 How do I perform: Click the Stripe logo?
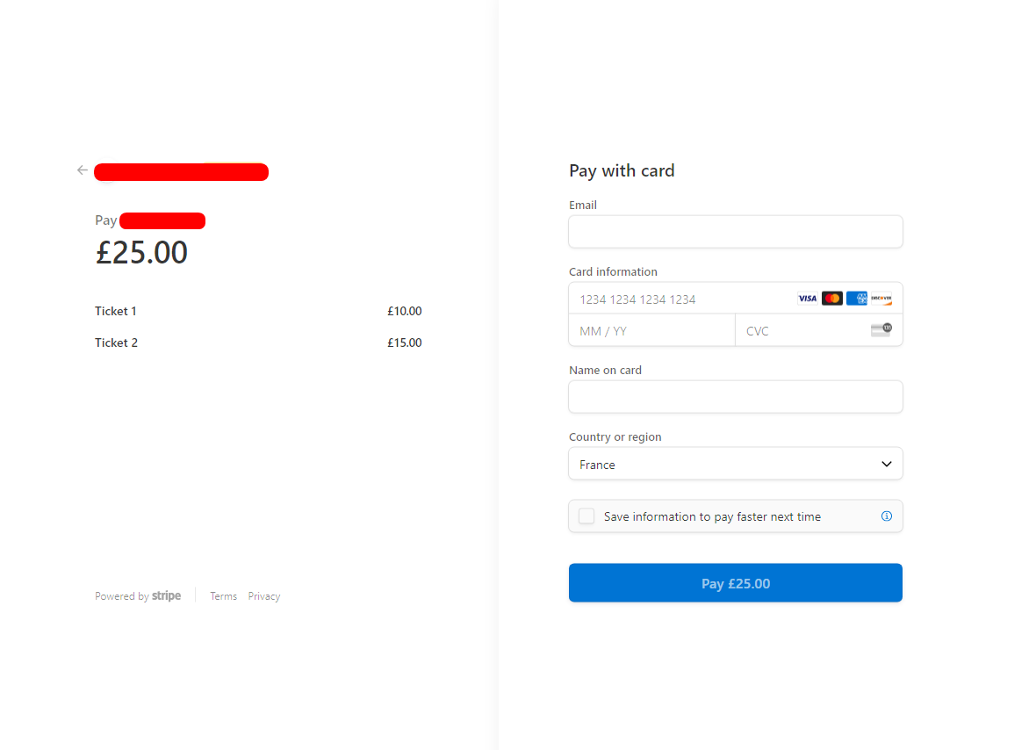tap(167, 596)
